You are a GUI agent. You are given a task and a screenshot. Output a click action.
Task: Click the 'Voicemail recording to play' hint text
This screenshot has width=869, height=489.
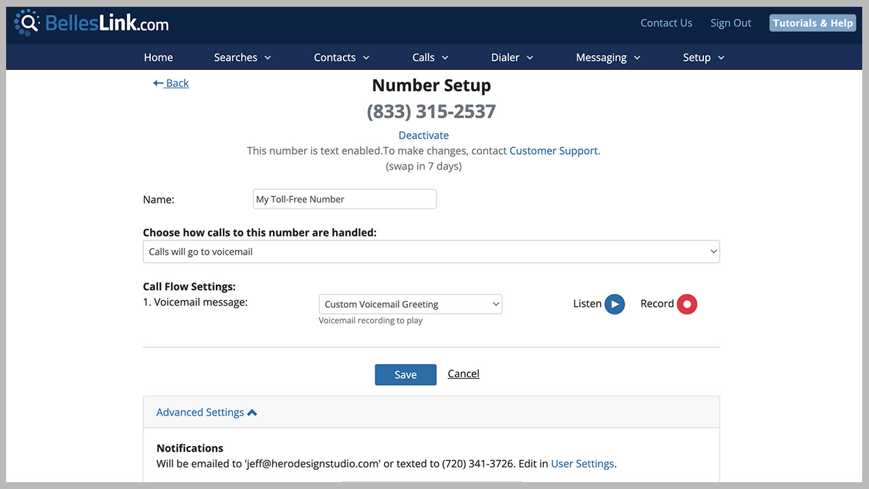coord(371,321)
